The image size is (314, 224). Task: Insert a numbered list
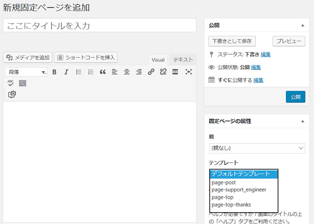(91, 72)
